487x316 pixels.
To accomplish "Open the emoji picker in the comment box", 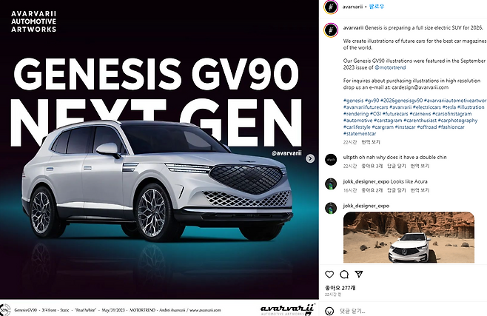I will pyautogui.click(x=329, y=311).
